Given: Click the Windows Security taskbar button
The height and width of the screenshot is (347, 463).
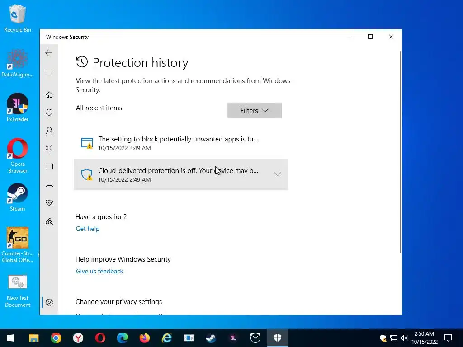Looking at the screenshot, I should pyautogui.click(x=277, y=338).
